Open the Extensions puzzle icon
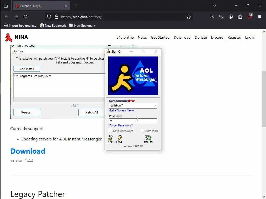This screenshot has height=199, width=266. pyautogui.click(x=240, y=17)
